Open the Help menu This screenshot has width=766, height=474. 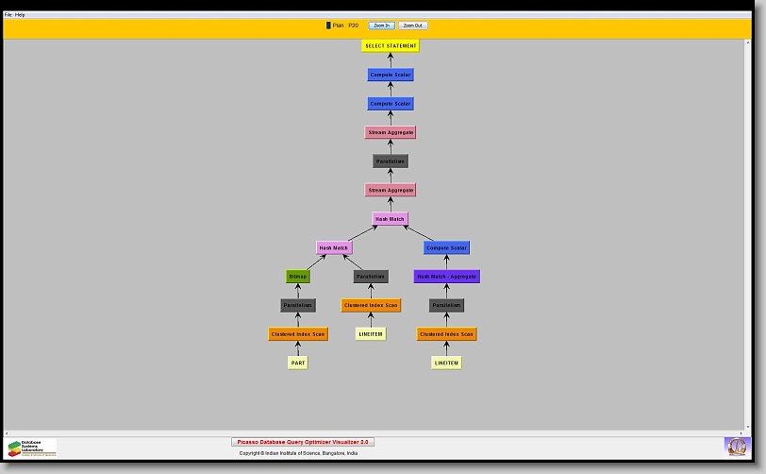[x=21, y=15]
